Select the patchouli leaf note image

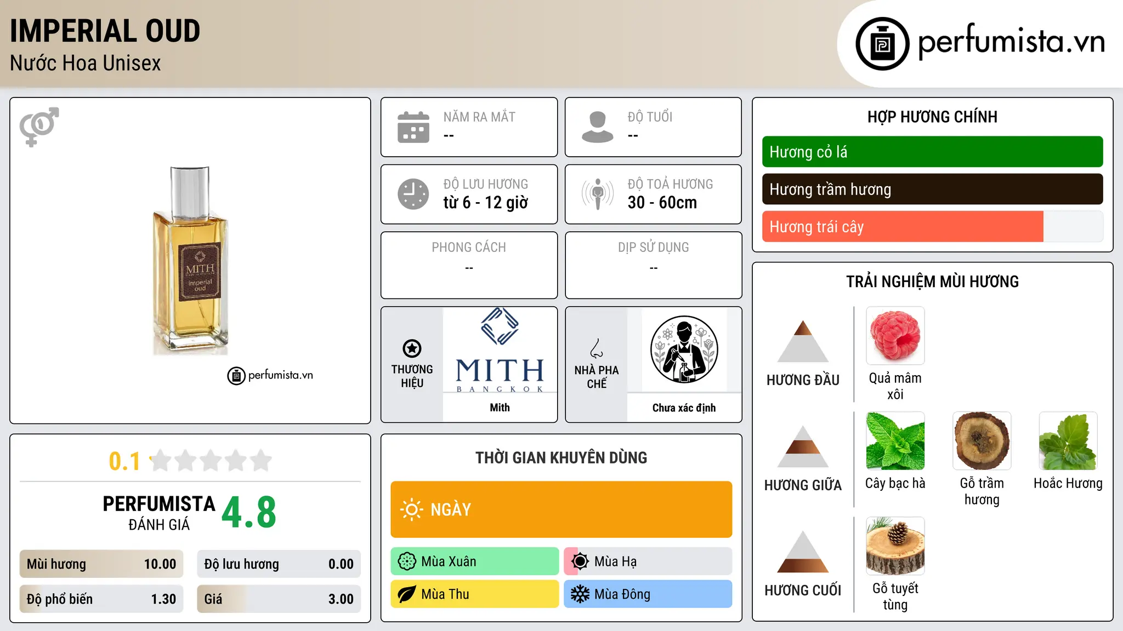1068,441
